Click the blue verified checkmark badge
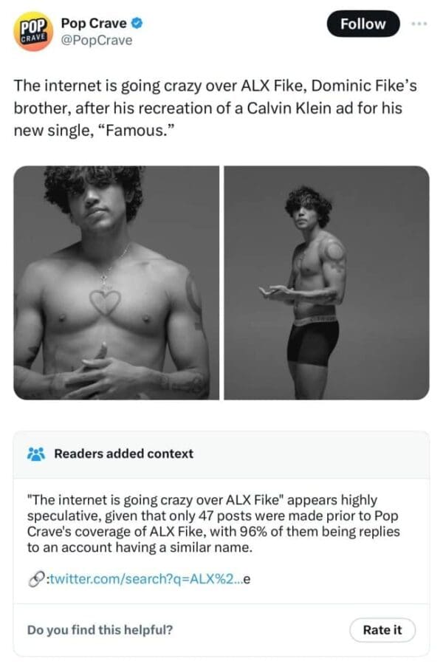The width and height of the screenshot is (443, 667). tap(137, 24)
